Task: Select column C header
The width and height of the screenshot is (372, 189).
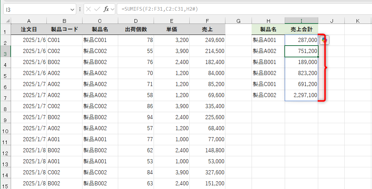Action: [x=100, y=21]
